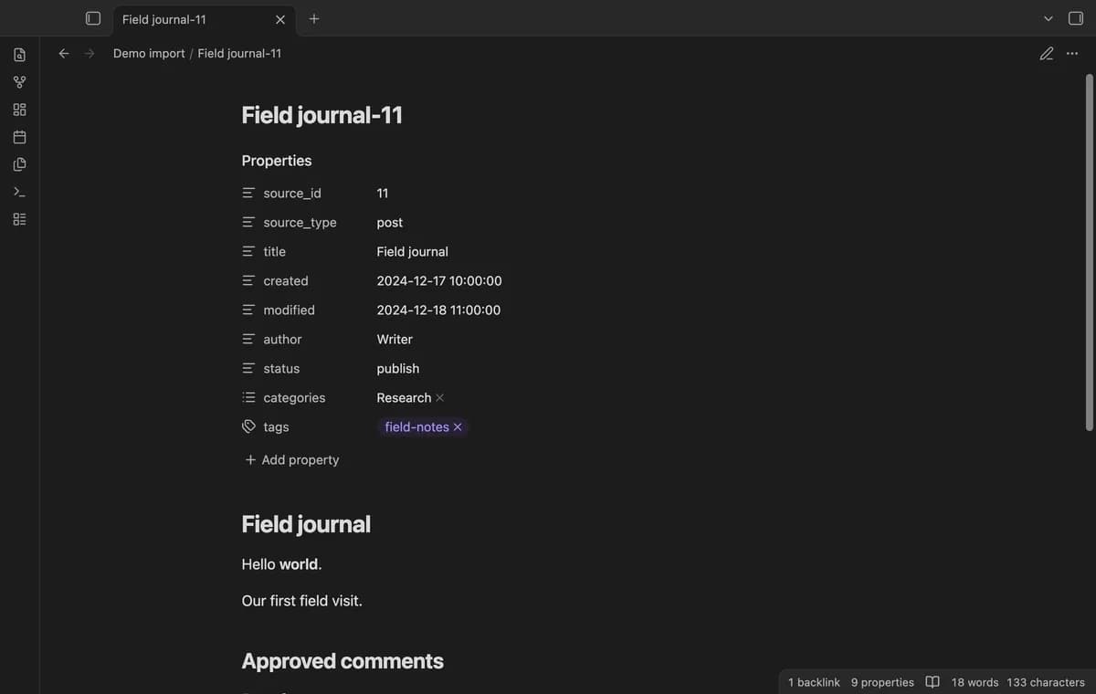Click the Field journal heading

(x=306, y=524)
